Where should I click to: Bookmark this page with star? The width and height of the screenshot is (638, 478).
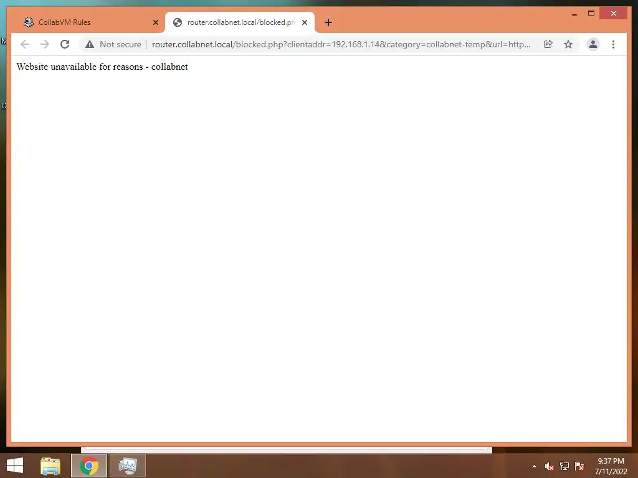pyautogui.click(x=568, y=44)
